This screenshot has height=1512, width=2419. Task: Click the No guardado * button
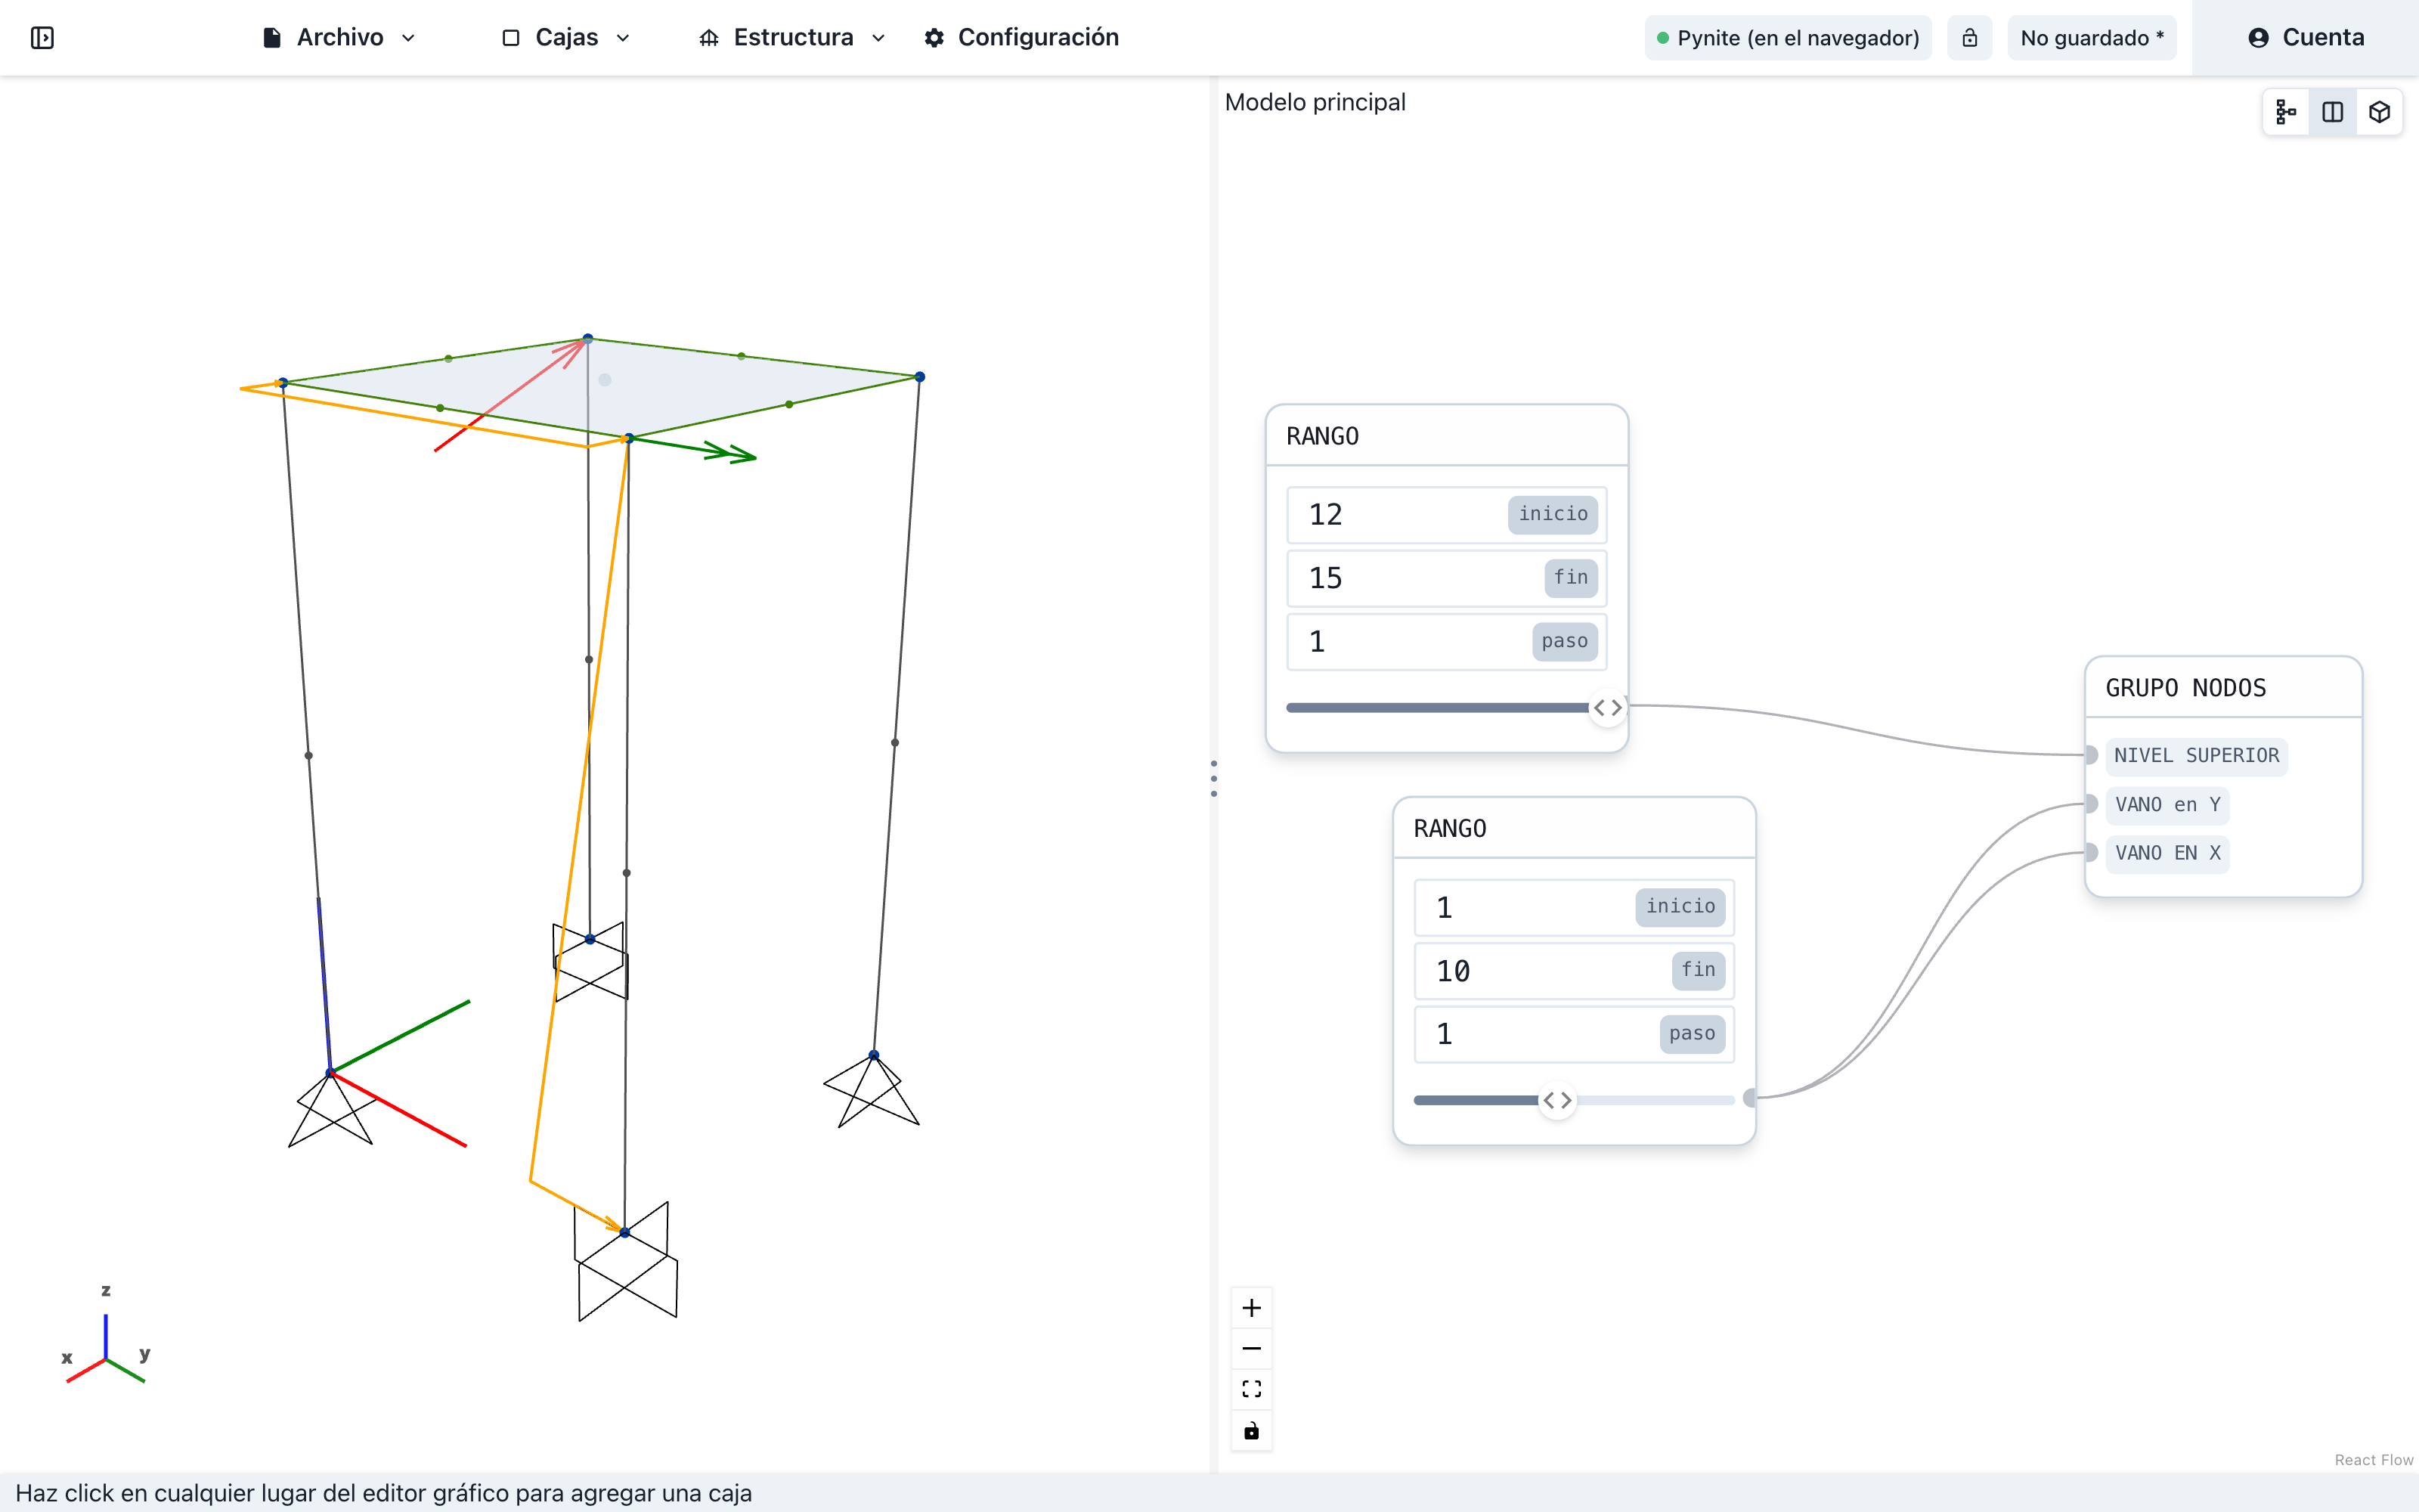[x=2091, y=38]
